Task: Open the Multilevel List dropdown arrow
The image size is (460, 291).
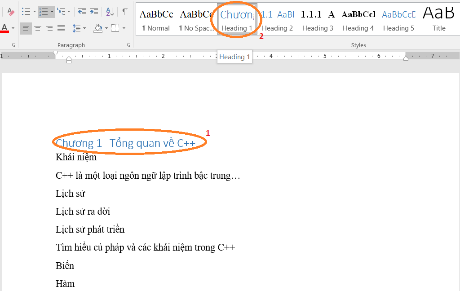Action: click(68, 12)
